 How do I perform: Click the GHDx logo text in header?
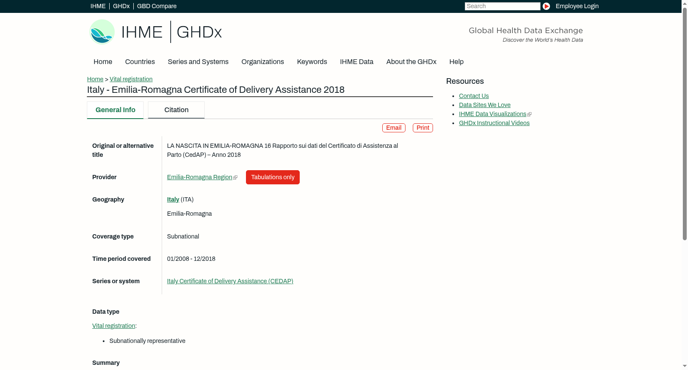(x=199, y=32)
